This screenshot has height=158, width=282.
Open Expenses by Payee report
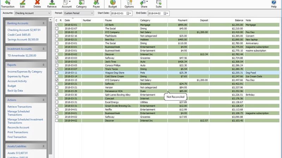coord(18,76)
